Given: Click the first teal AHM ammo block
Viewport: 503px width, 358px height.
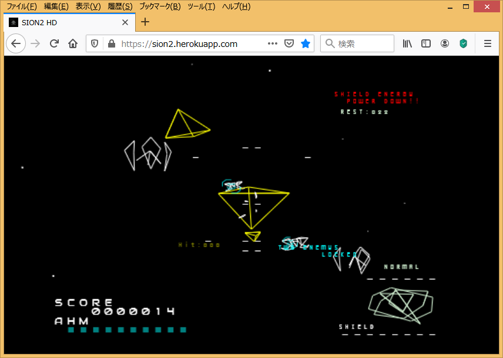Looking at the screenshot, I should click(x=71, y=330).
